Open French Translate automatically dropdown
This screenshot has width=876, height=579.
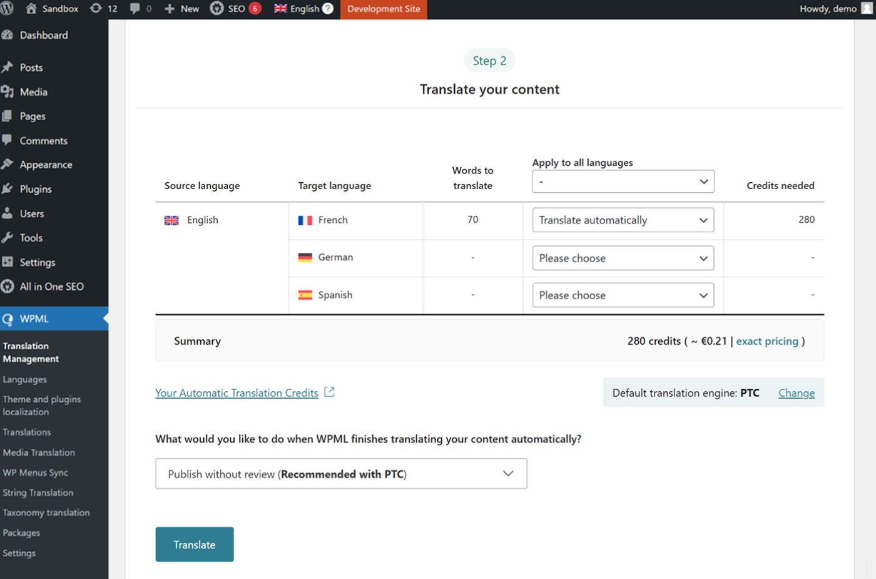tap(623, 220)
